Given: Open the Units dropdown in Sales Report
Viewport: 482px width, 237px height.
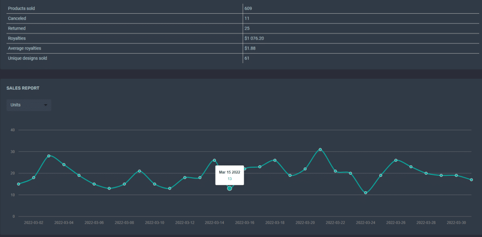Looking at the screenshot, I should coord(29,105).
